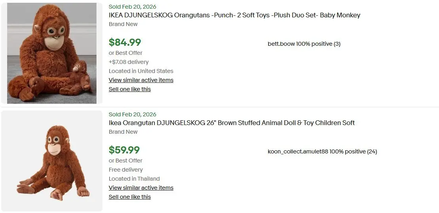
Task: Click seller bett.boow feedback info
Action: [304, 44]
